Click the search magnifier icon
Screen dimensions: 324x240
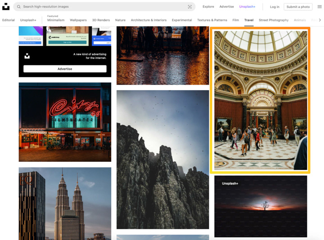coord(18,7)
